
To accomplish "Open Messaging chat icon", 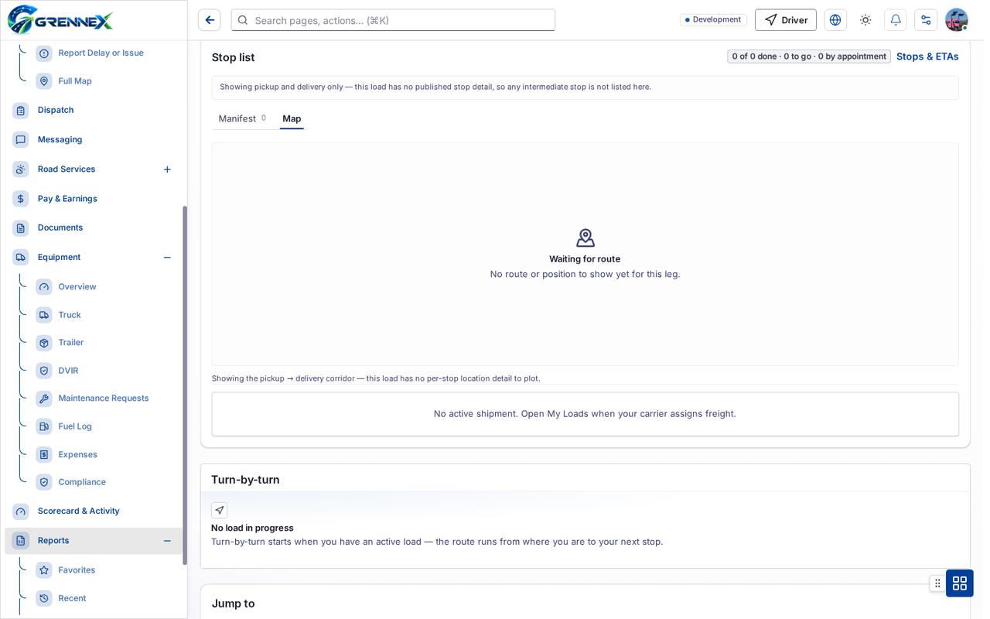I will point(21,139).
